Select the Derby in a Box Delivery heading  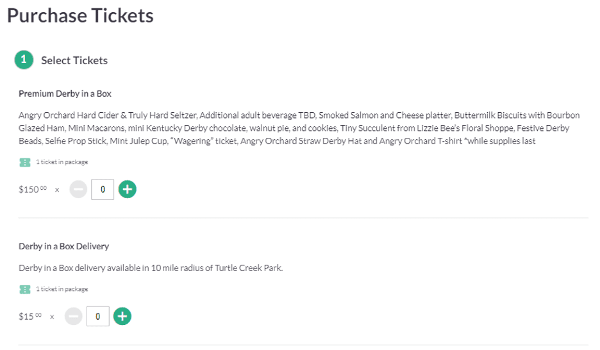64,246
